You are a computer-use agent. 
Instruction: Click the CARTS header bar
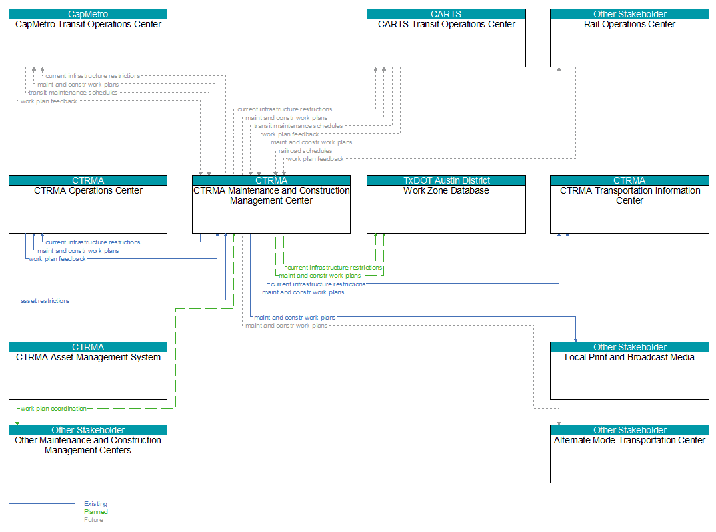[x=446, y=14]
